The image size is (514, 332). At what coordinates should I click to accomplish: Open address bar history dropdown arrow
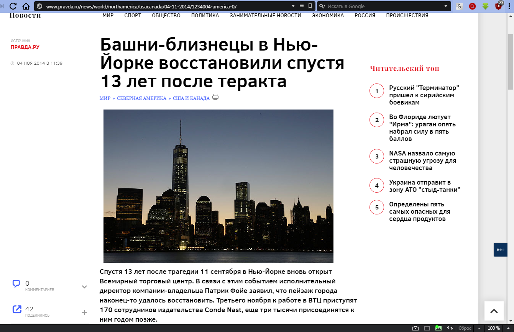(x=293, y=6)
